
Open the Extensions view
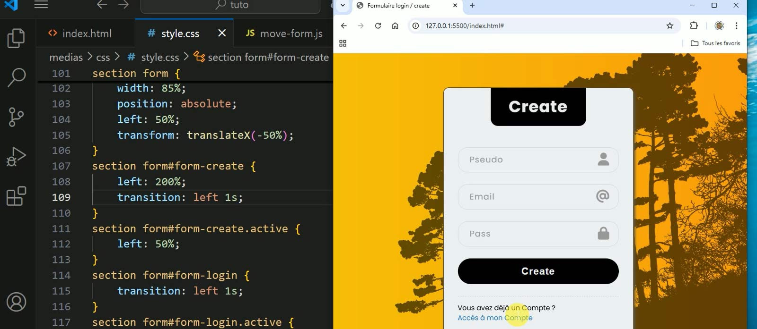pyautogui.click(x=16, y=196)
